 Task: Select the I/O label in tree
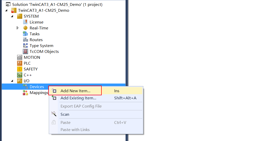tap(27, 81)
